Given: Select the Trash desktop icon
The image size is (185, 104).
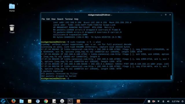Looking at the screenshot, I should [x=12, y=29].
